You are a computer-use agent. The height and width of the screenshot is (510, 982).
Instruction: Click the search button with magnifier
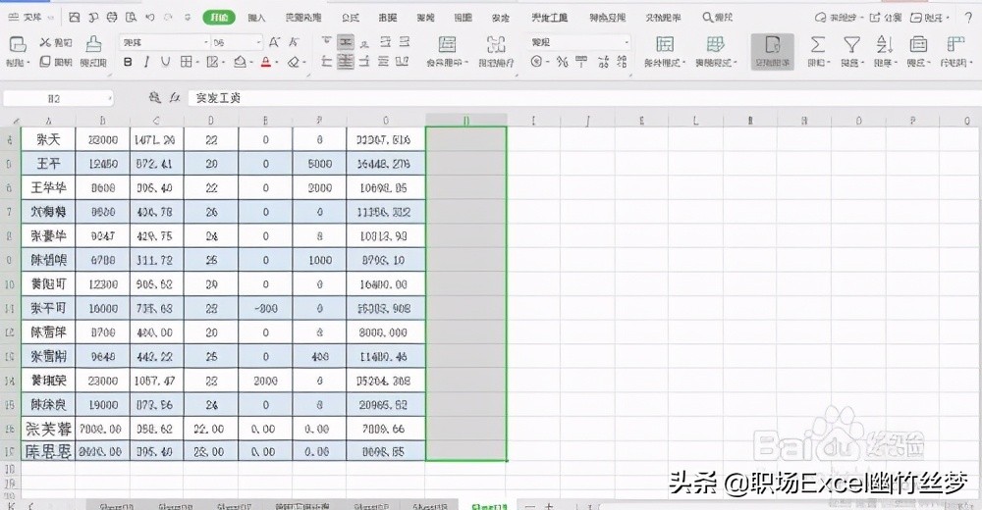pyautogui.click(x=717, y=18)
